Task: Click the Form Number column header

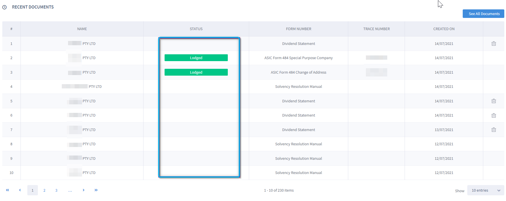Action: pos(298,29)
